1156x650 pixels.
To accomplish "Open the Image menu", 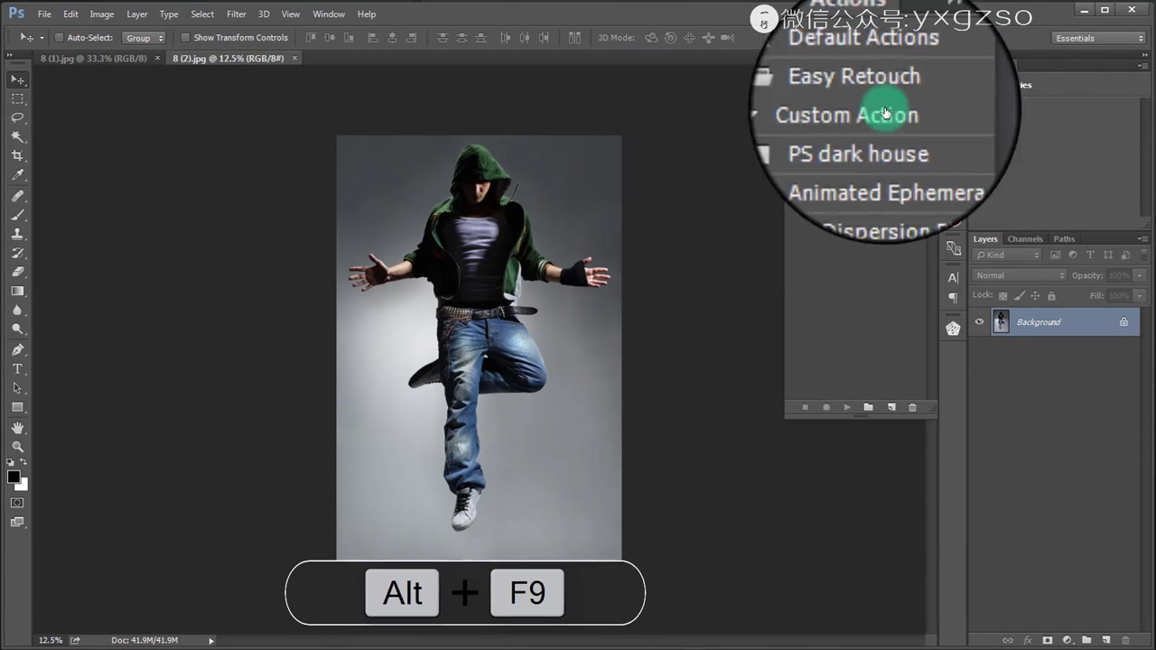I will (102, 14).
